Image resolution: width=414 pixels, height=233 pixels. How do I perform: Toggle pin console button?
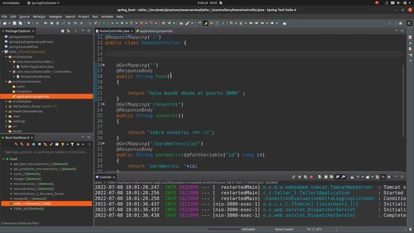[x=352, y=177]
